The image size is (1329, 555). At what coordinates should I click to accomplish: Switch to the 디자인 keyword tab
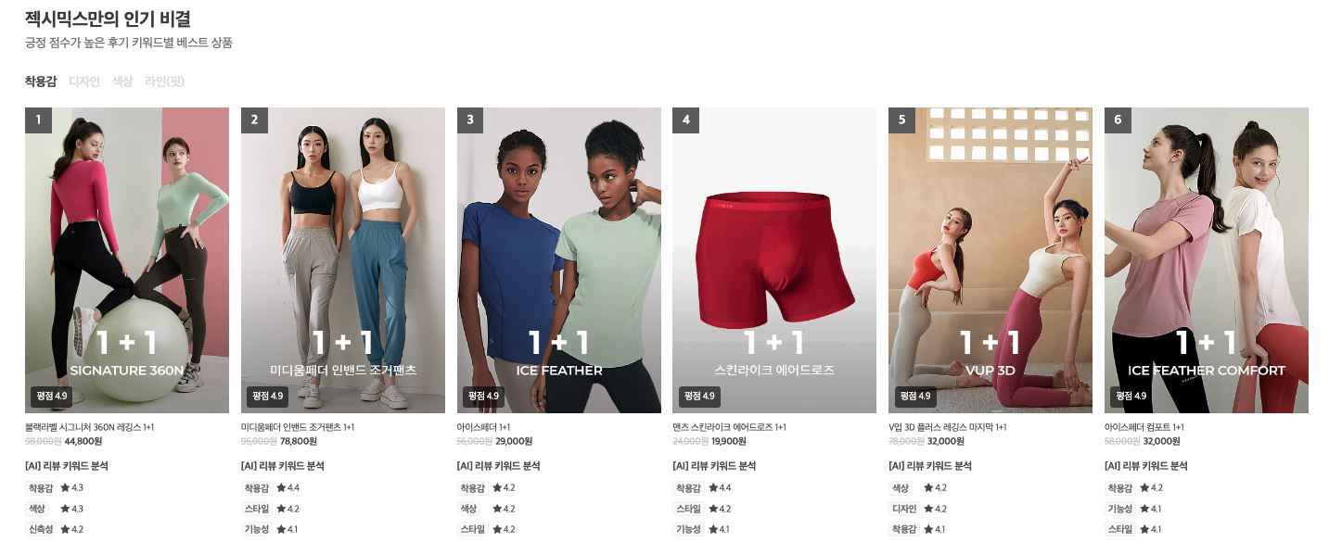[x=84, y=82]
